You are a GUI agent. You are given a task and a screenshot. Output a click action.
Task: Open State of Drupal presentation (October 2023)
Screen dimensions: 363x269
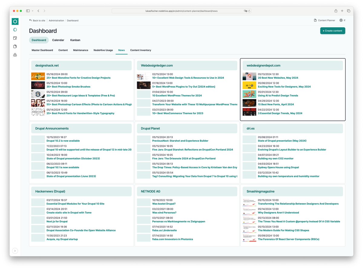click(x=73, y=159)
